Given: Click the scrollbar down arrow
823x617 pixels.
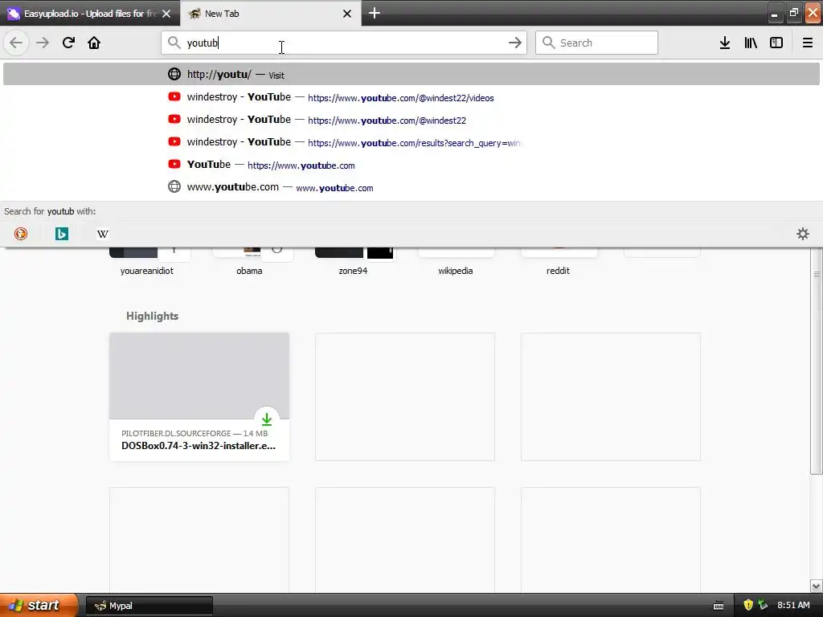Looking at the screenshot, I should [x=816, y=586].
